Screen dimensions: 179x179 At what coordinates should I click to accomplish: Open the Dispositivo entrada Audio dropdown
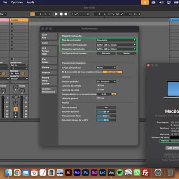[116, 45]
